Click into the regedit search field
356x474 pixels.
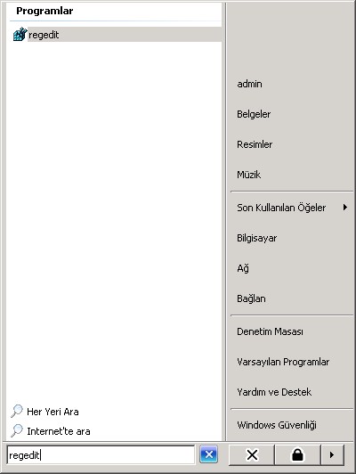[x=101, y=454]
